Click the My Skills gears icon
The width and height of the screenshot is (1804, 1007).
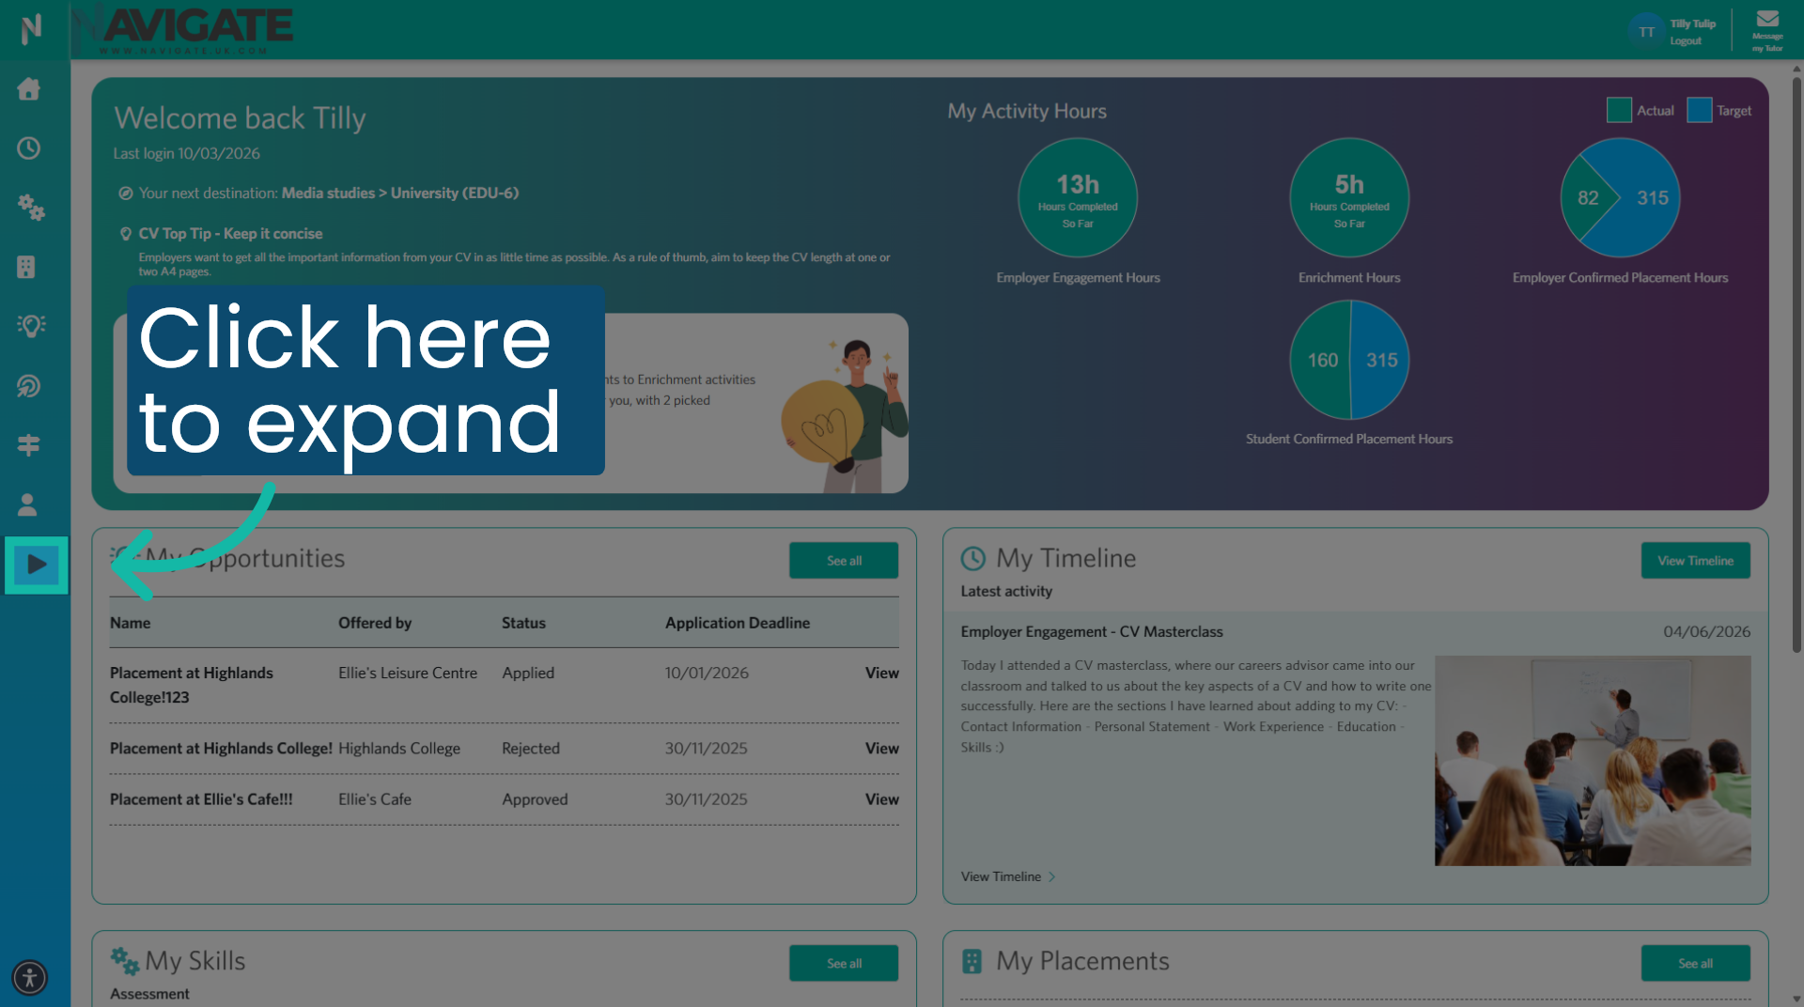pyautogui.click(x=124, y=961)
